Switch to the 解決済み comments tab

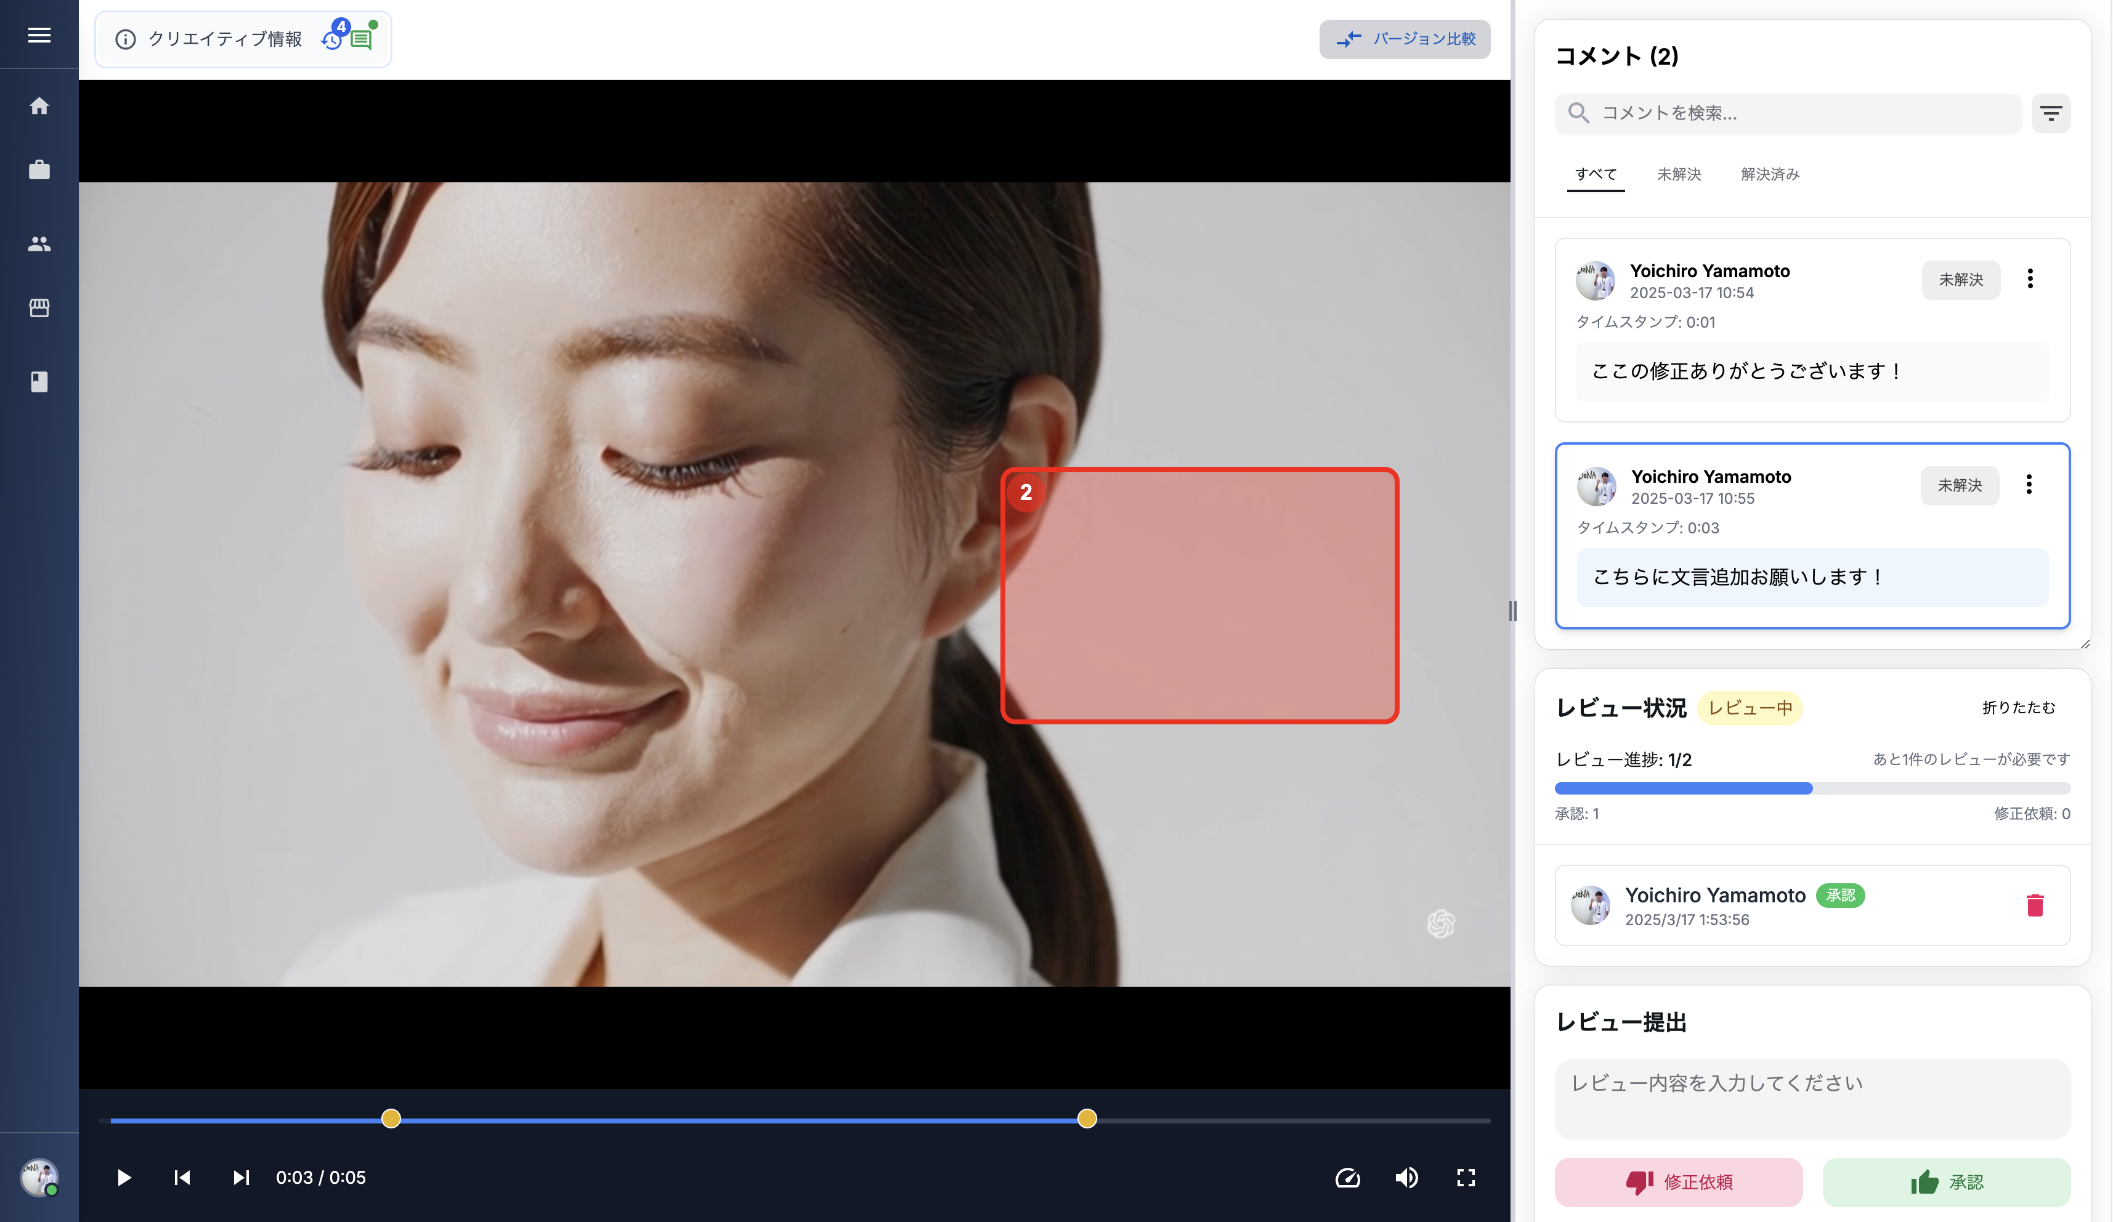coord(1769,174)
